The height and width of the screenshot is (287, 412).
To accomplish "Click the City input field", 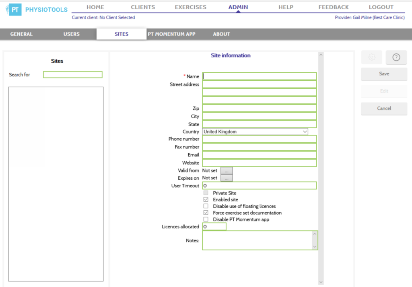I will click(260, 116).
